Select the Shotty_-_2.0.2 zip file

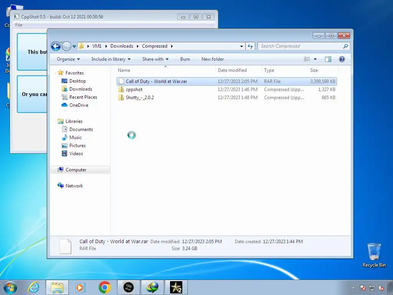click(x=227, y=98)
